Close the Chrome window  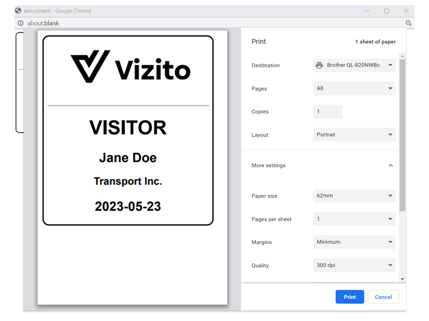pos(406,10)
